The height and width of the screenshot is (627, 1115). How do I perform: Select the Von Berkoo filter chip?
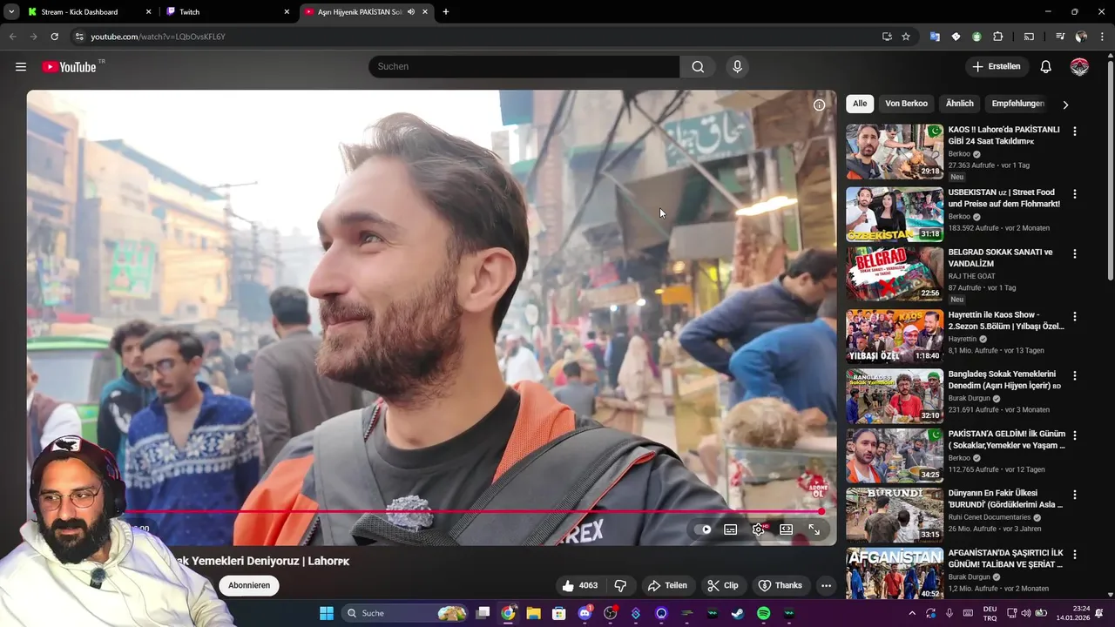click(906, 104)
